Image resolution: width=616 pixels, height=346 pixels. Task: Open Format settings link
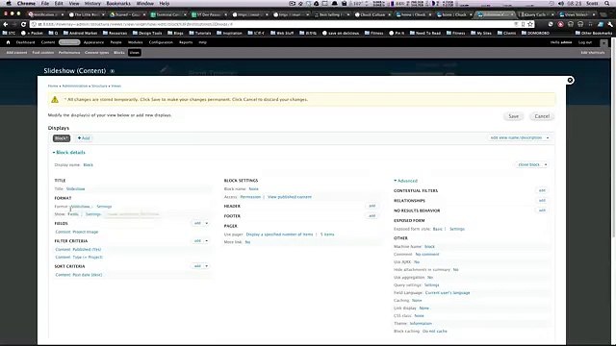click(104, 207)
